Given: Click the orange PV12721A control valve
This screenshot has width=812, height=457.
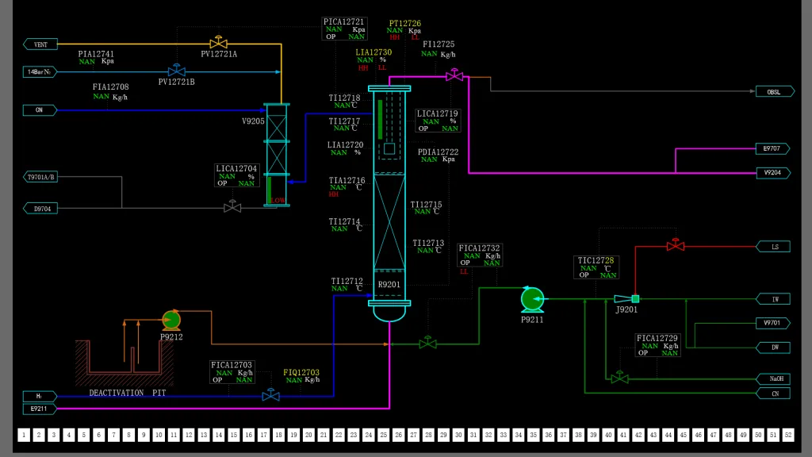Looking at the screenshot, I should click(218, 43).
